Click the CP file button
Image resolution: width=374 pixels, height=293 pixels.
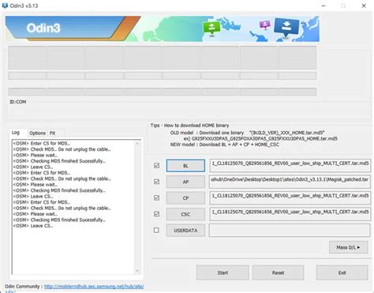pyautogui.click(x=185, y=198)
